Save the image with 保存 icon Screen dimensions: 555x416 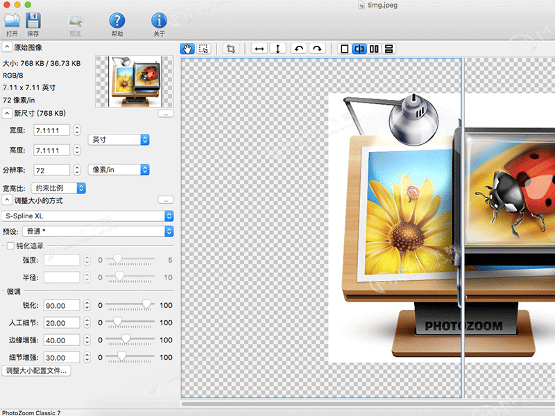[33, 24]
